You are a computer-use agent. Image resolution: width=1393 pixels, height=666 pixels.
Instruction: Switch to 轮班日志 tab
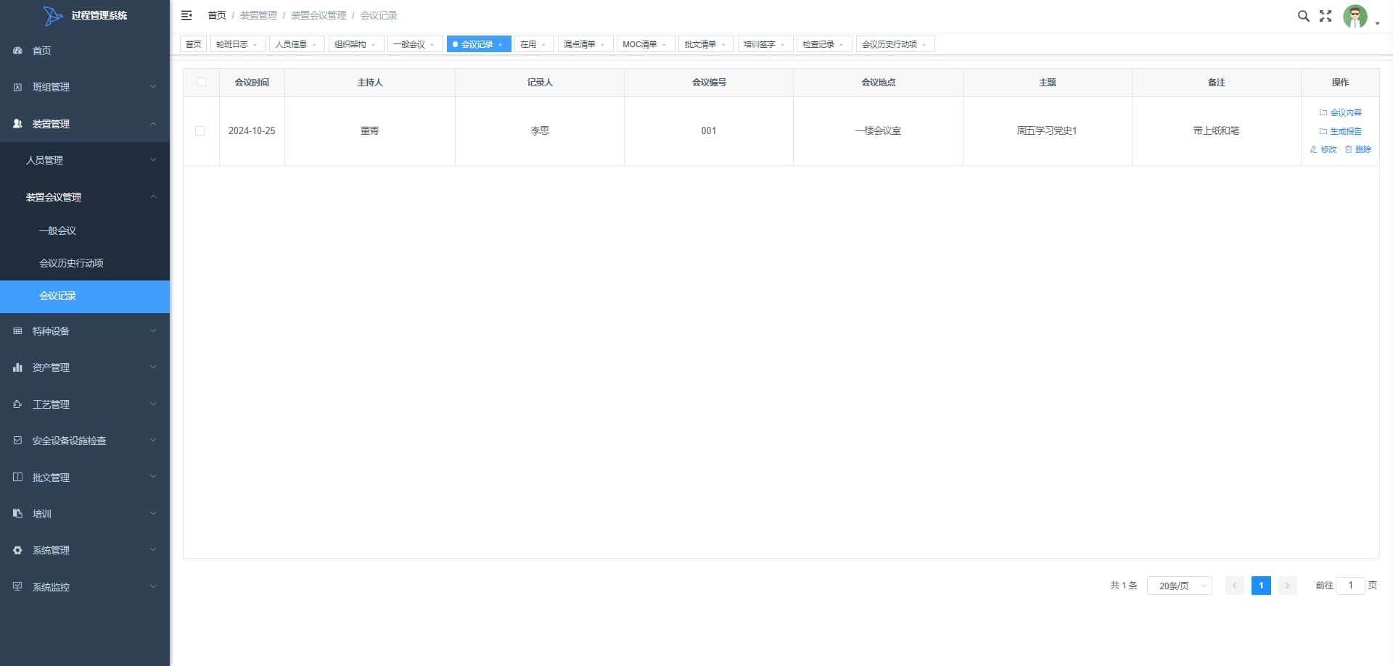(237, 44)
